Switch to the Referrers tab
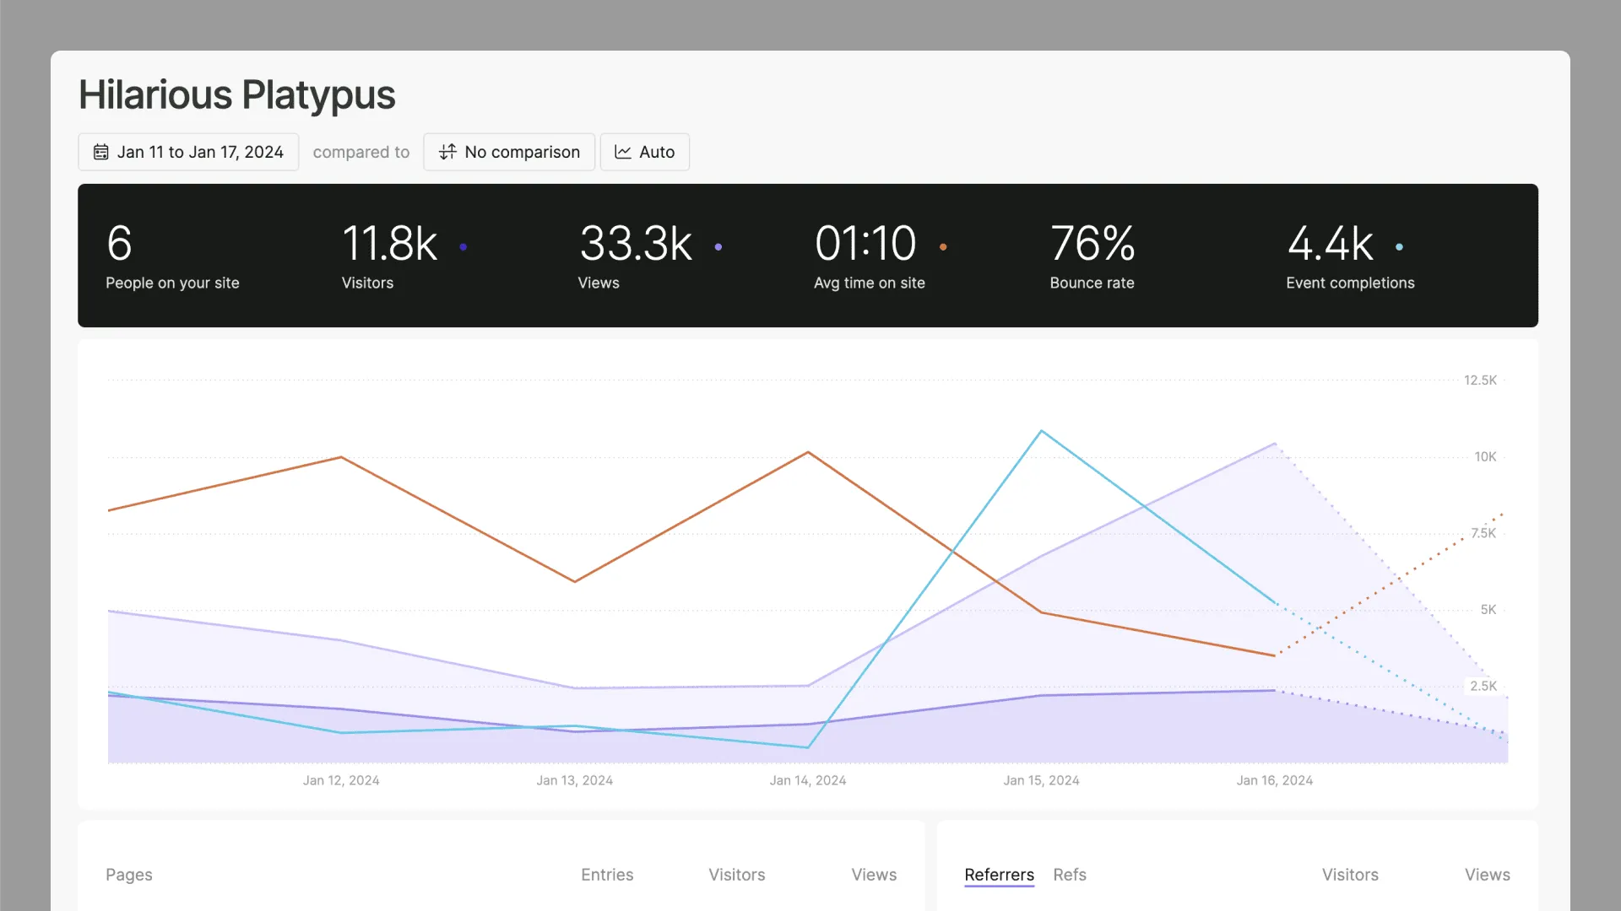The height and width of the screenshot is (911, 1621). [999, 875]
